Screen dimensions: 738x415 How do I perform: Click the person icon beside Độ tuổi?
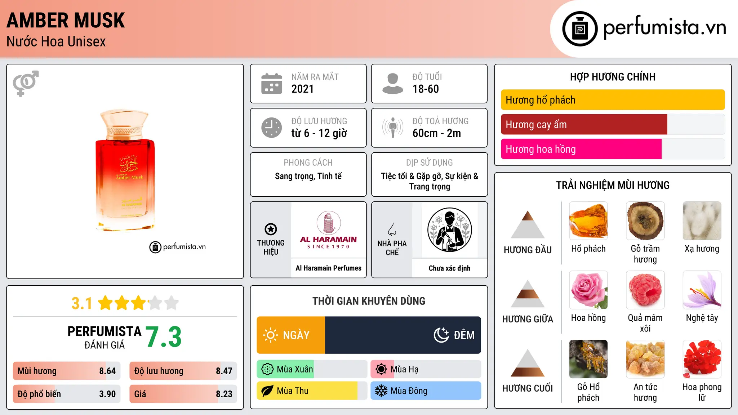pyautogui.click(x=392, y=84)
